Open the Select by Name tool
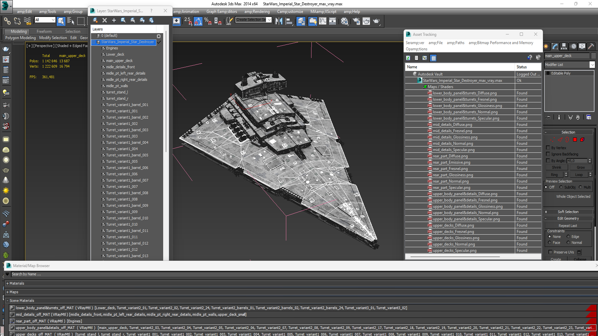Screen dimensions: 598x336 click(x=71, y=21)
